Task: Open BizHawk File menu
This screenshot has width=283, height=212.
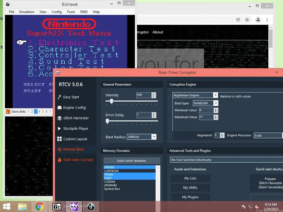Action: tap(12, 12)
